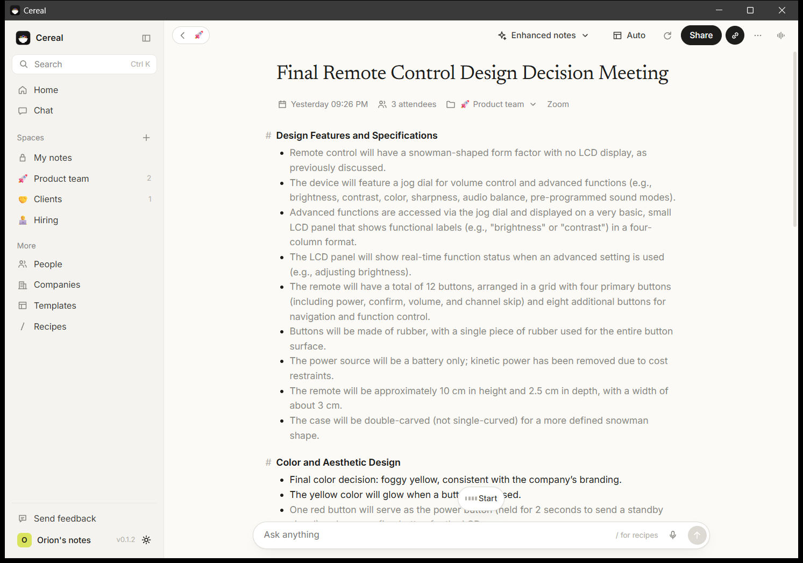The image size is (803, 563).
Task: Open the Chat page
Action: pos(84,111)
